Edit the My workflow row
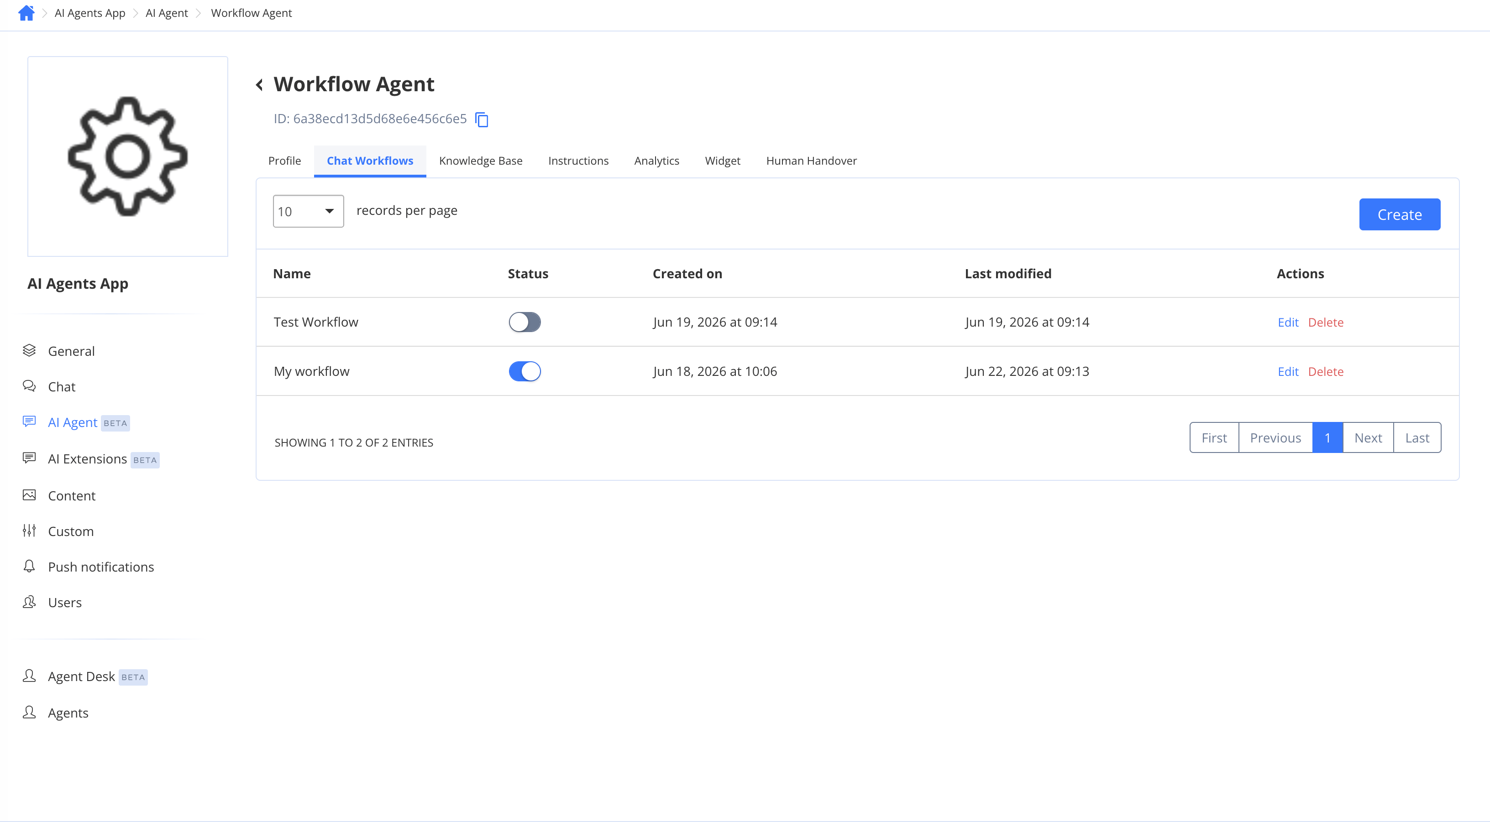The image size is (1490, 822). [1288, 372]
